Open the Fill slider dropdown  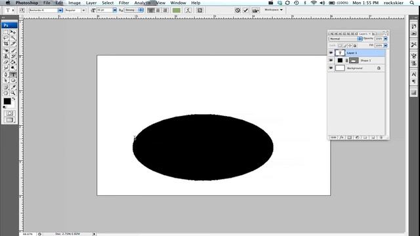click(385, 45)
